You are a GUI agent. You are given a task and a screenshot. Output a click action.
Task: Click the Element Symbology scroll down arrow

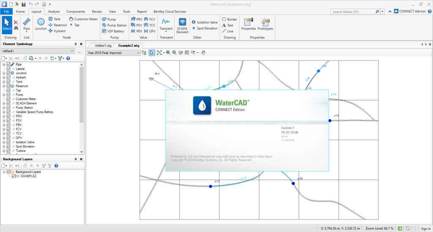click(x=82, y=152)
